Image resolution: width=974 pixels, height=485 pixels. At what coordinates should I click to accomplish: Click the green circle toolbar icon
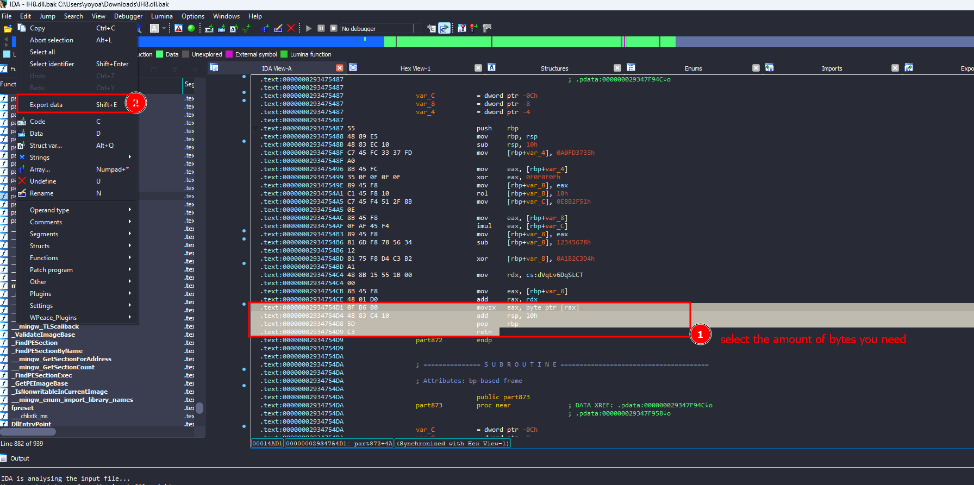[x=191, y=28]
